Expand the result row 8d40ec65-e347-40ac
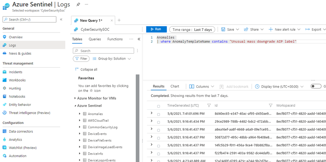This screenshot has width=326, height=162. click(x=151, y=113)
